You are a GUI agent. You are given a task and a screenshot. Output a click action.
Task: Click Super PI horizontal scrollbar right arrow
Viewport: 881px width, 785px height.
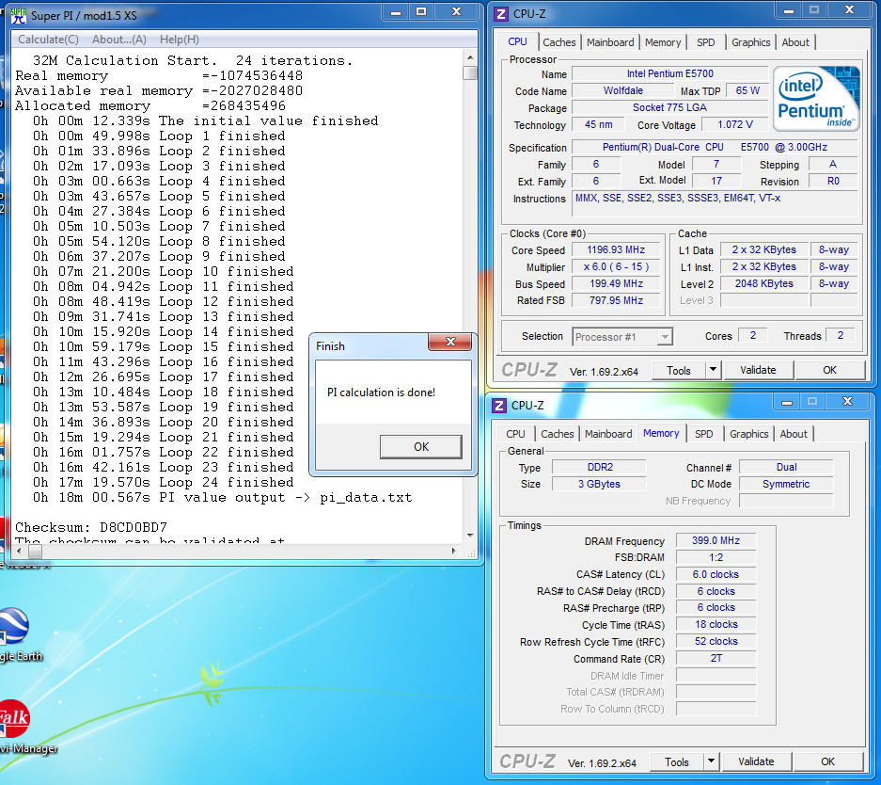454,551
